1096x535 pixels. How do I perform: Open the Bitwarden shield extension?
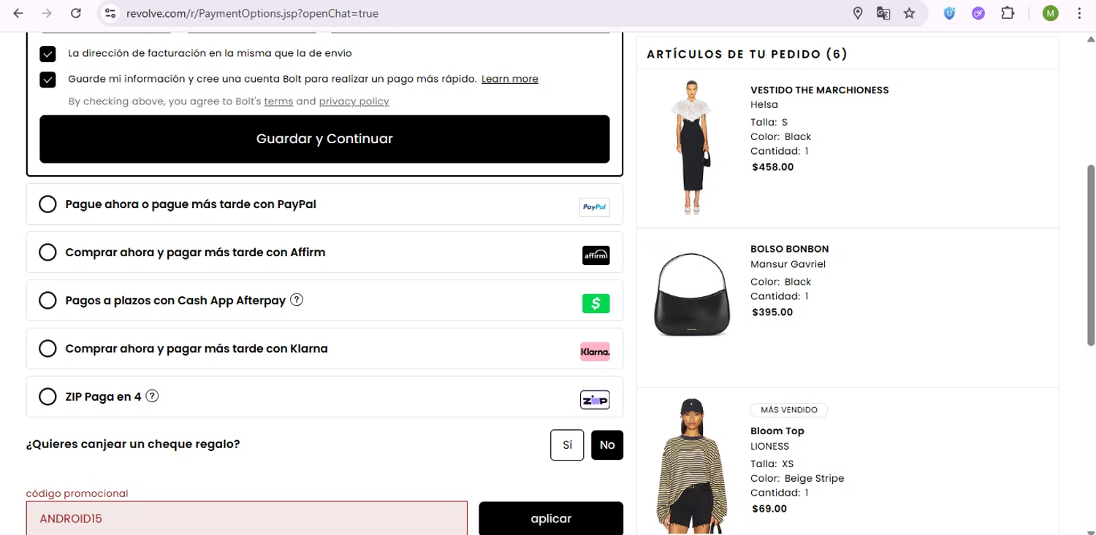949,13
